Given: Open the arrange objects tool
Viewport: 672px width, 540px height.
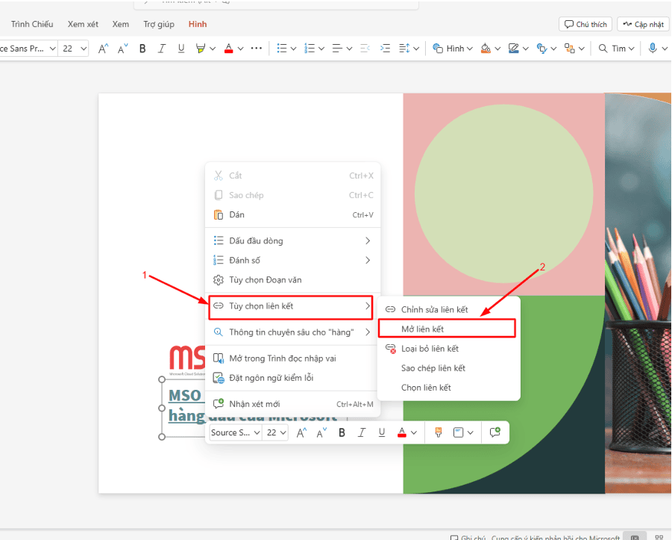Looking at the screenshot, I should (569, 49).
